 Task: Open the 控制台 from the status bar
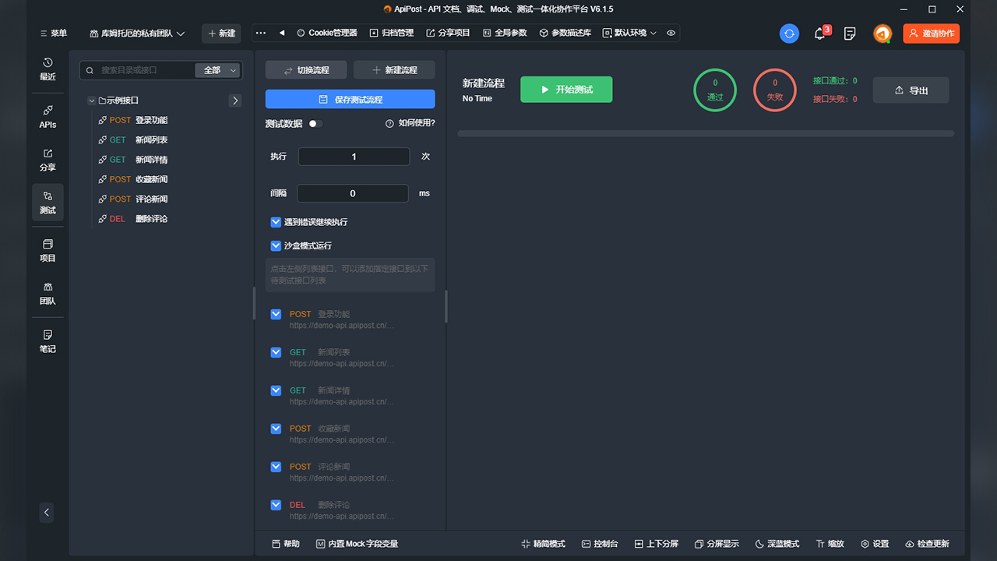(x=600, y=543)
